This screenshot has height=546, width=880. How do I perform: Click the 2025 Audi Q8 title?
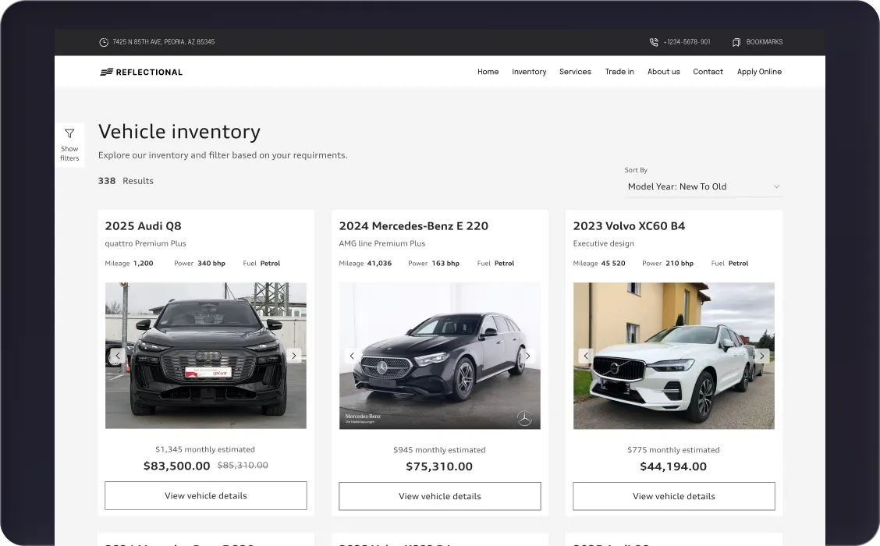143,226
